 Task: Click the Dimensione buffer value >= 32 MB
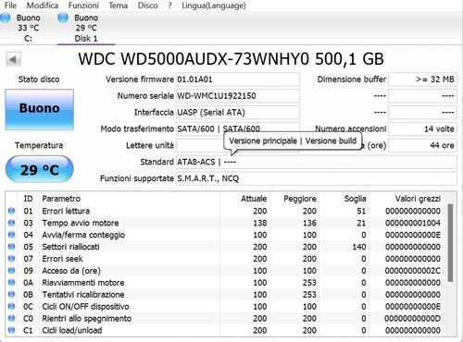pos(422,79)
